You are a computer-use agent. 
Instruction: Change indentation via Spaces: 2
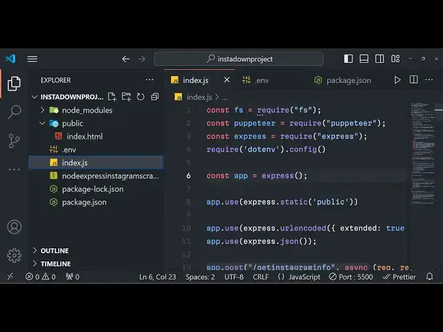tap(200, 277)
